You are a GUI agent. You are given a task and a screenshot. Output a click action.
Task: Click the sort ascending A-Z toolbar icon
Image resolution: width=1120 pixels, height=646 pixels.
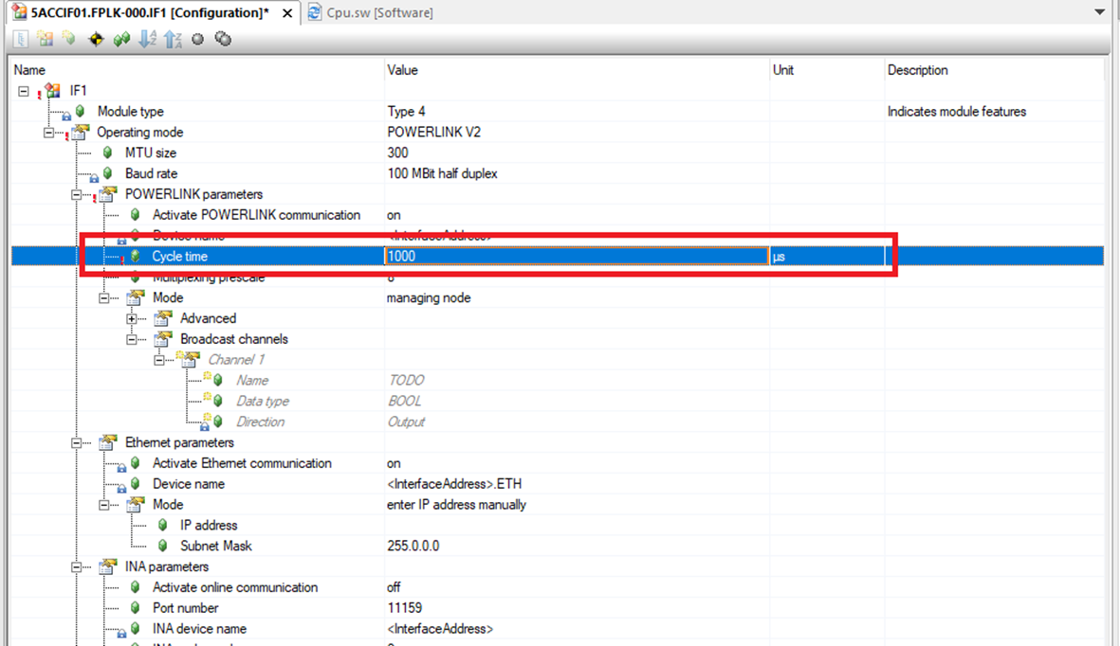(x=147, y=40)
